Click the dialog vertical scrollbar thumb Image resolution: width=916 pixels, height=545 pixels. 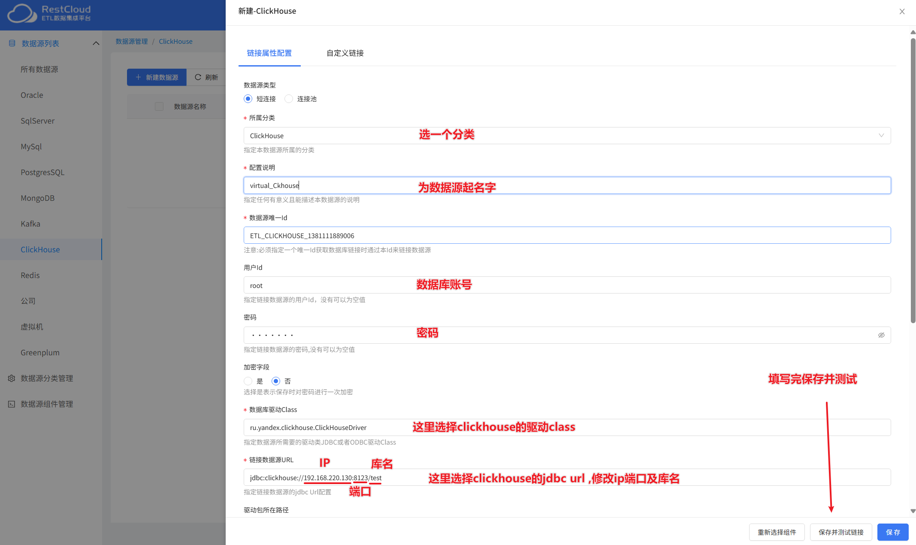(x=913, y=180)
